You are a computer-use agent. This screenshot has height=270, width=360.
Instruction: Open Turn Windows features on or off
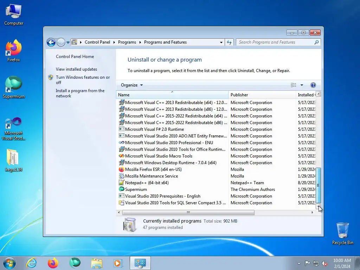(x=83, y=80)
